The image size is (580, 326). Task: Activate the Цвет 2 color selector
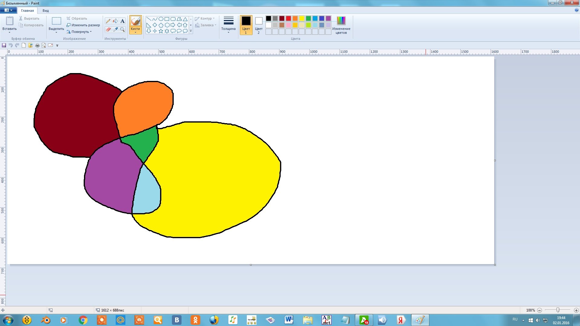coord(259,25)
